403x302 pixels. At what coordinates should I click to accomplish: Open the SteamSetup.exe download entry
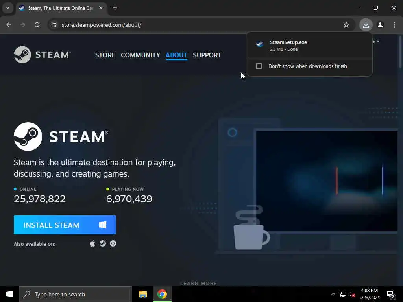pos(309,46)
